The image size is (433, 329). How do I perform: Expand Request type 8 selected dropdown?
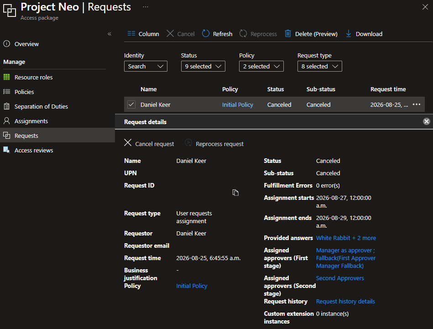coord(319,66)
